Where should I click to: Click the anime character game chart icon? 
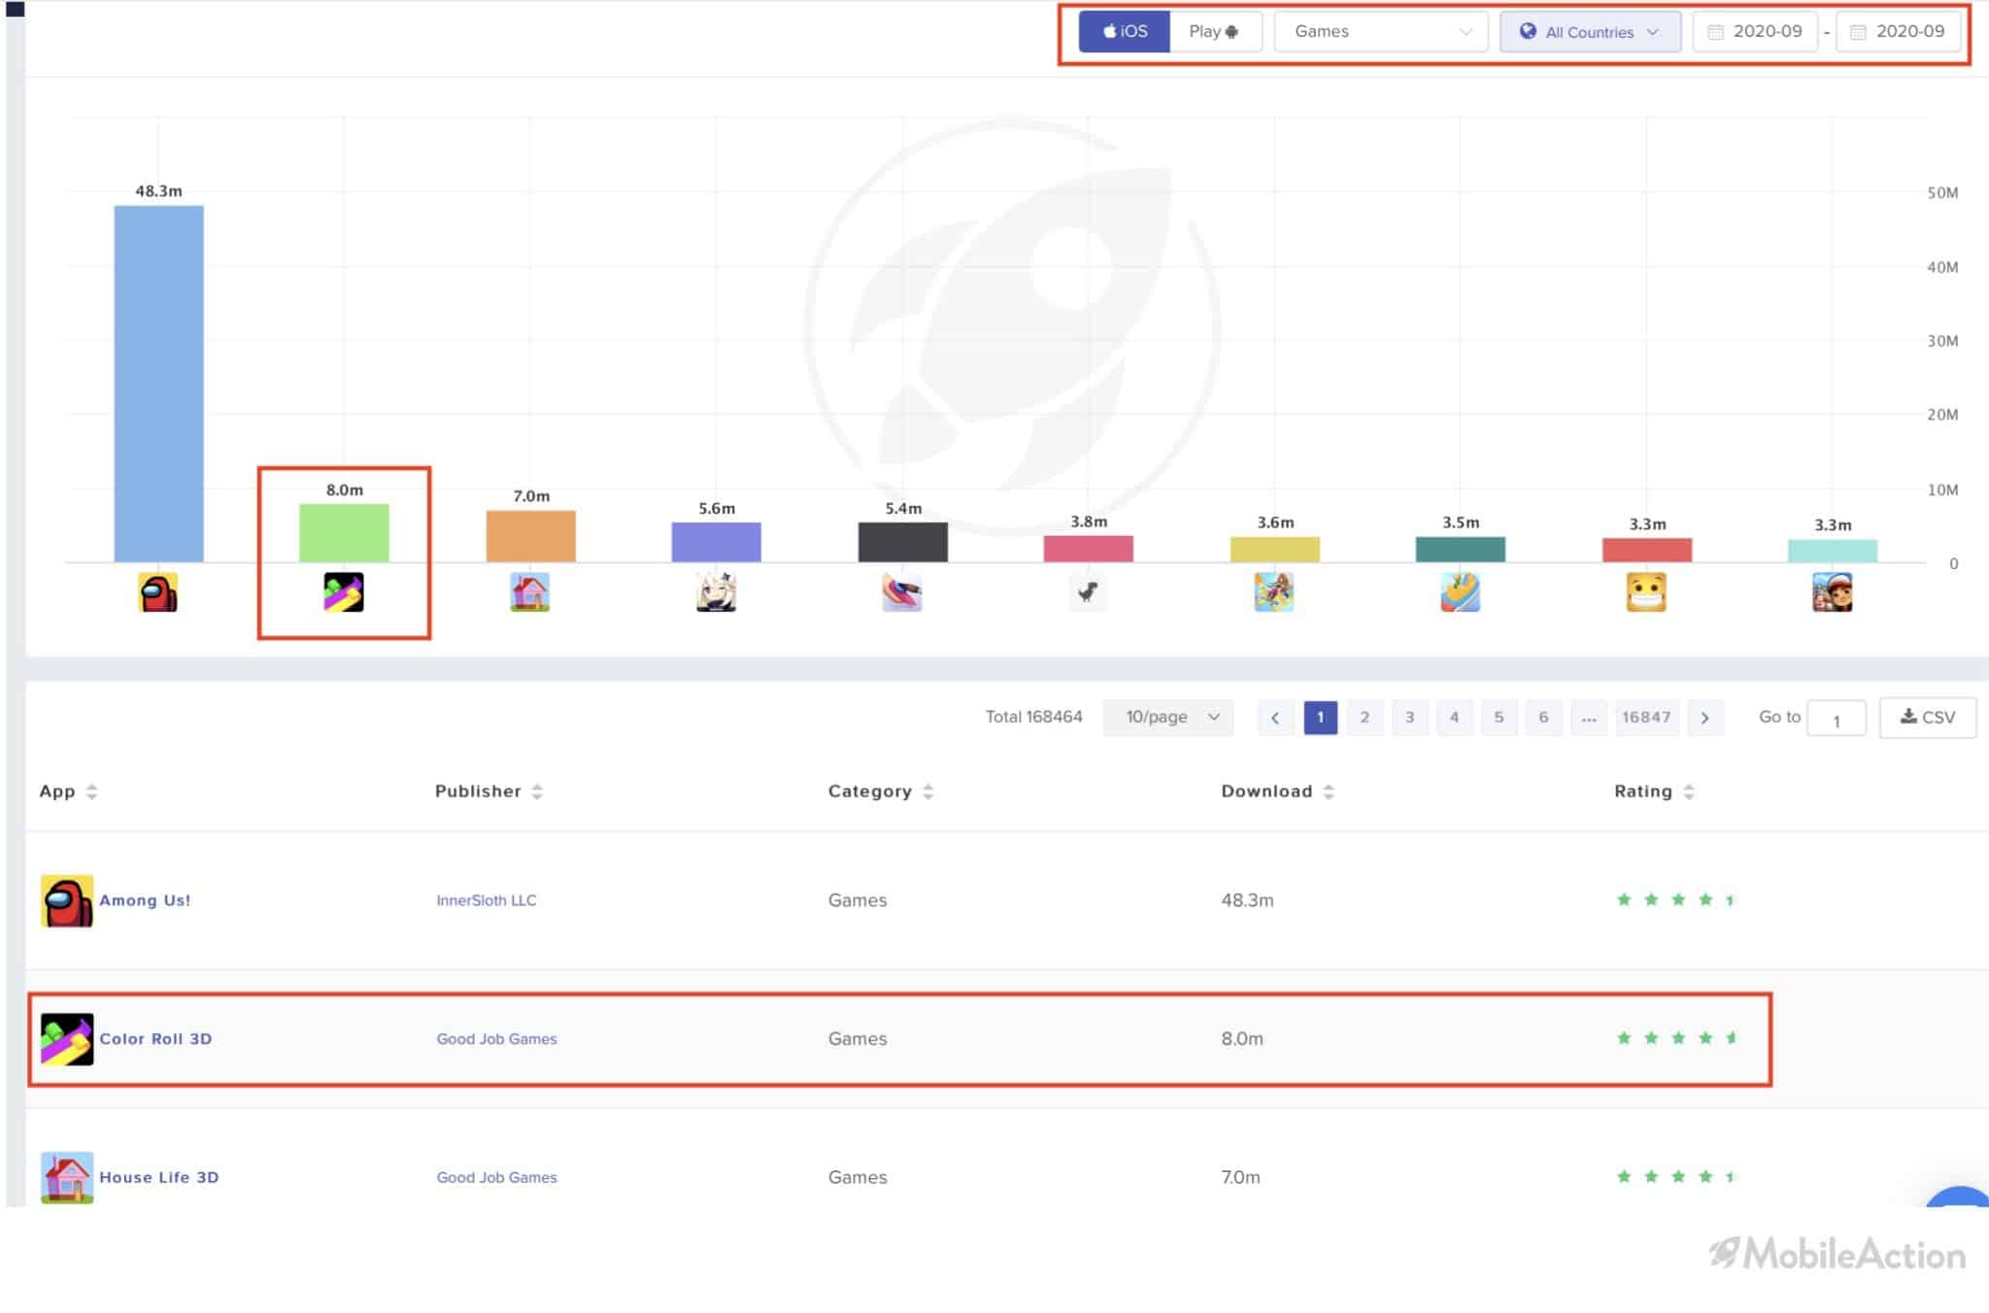(717, 592)
